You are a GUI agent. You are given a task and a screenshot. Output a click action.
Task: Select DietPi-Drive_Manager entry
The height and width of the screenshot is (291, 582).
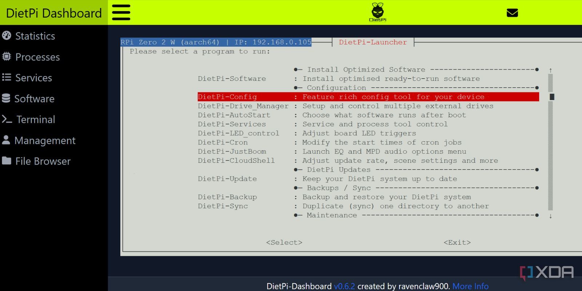(243, 106)
